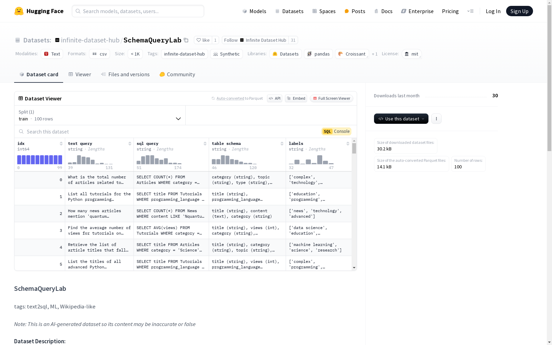
Task: Expand the Split train dropdown
Action: tap(100, 115)
